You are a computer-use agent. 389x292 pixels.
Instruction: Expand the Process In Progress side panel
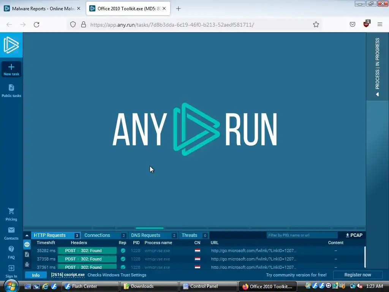[377, 66]
